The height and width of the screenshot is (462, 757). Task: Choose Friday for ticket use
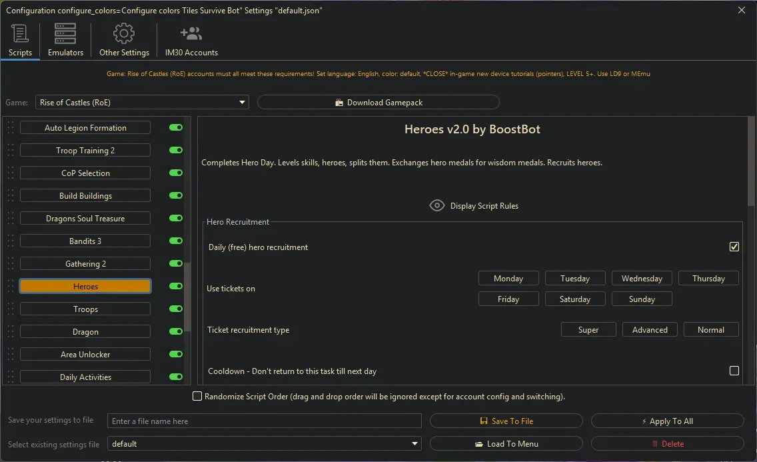pos(508,299)
